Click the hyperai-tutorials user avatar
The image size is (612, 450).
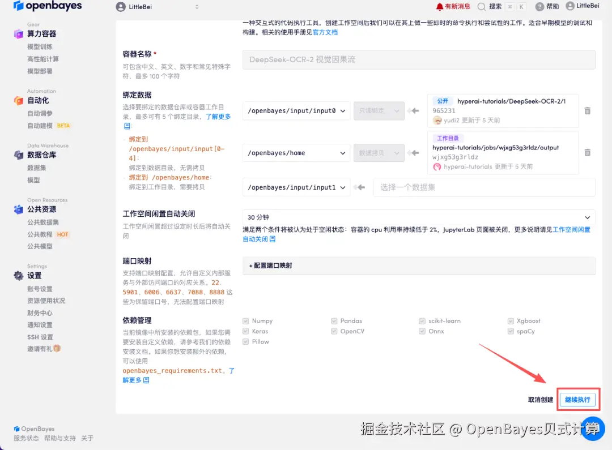(x=437, y=167)
